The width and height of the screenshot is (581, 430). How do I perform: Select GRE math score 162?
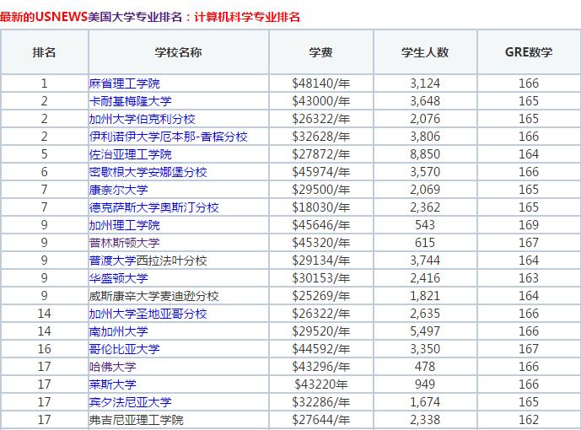(x=529, y=420)
